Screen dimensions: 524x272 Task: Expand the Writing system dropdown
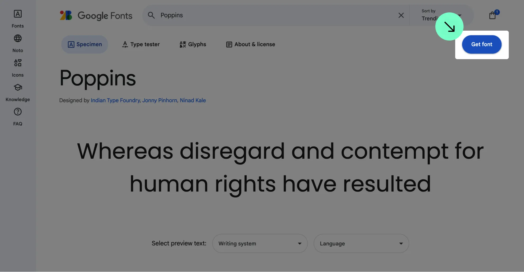[x=260, y=243]
